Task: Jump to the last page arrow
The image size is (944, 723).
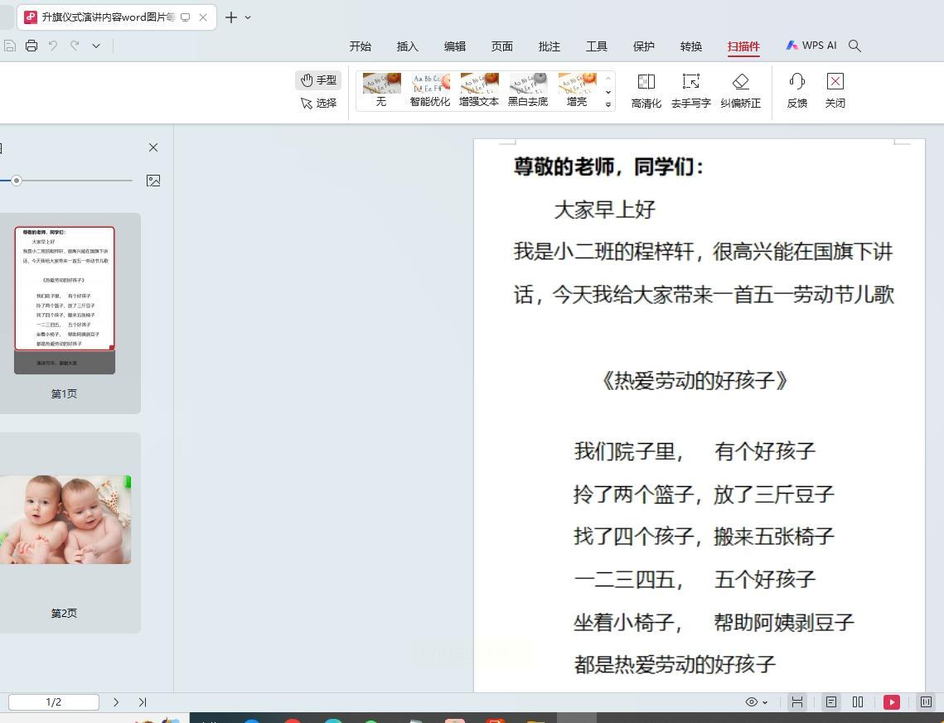Action: pyautogui.click(x=142, y=702)
